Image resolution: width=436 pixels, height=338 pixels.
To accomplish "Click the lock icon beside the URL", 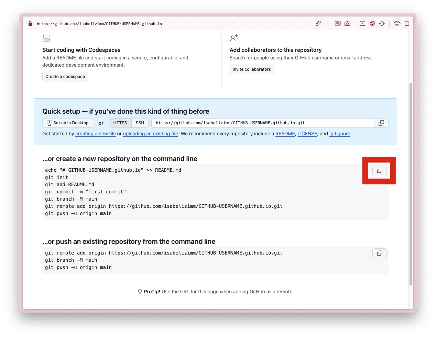I will click(x=30, y=24).
